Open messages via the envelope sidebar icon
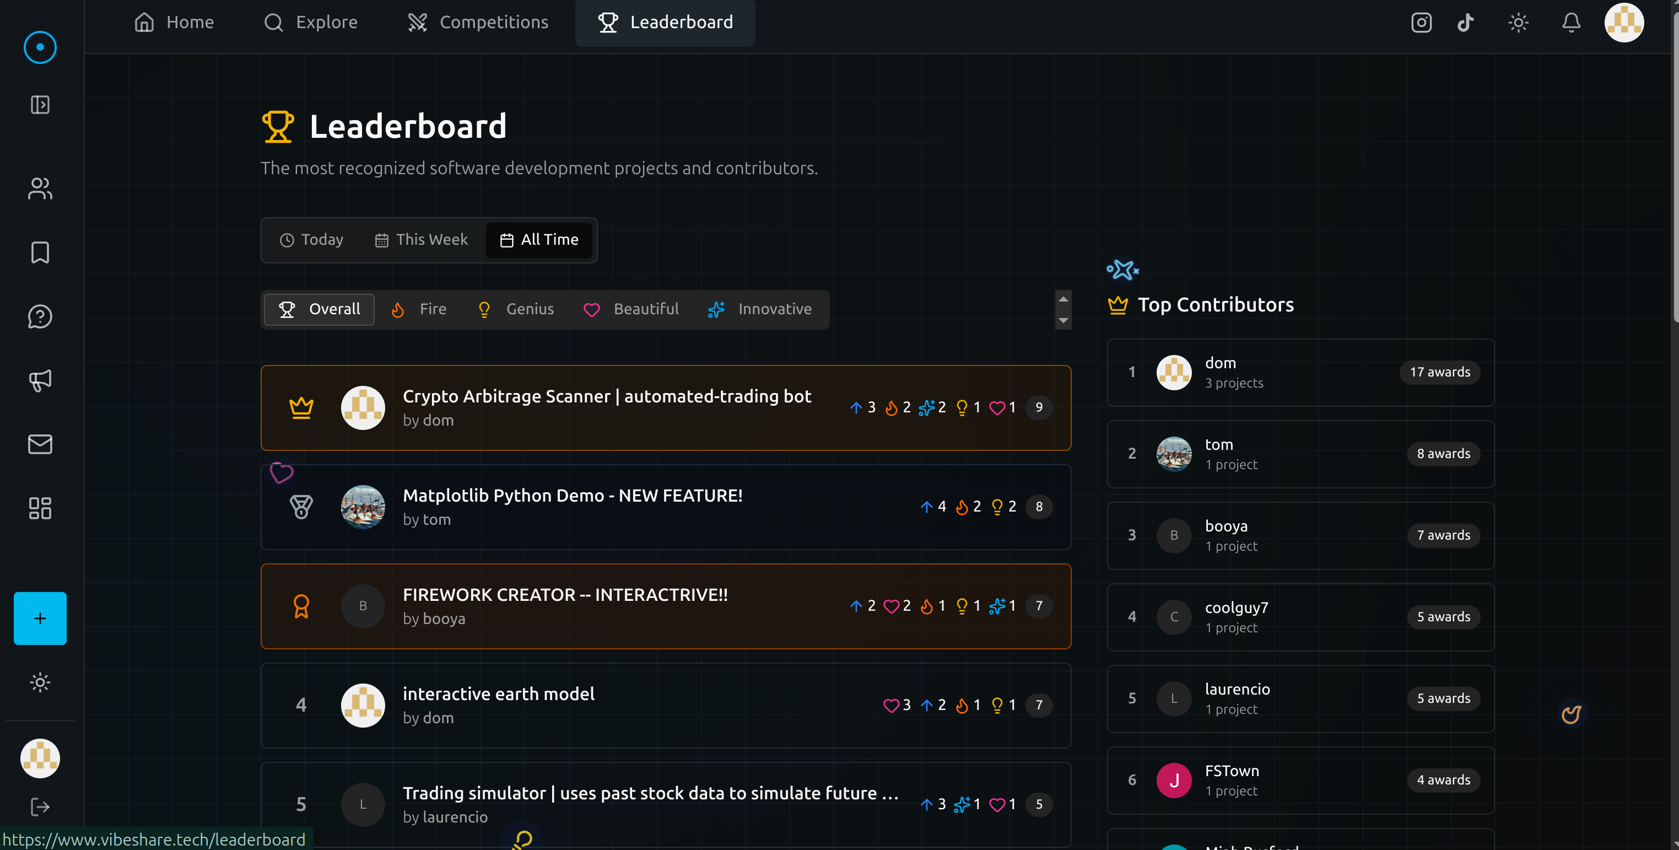This screenshot has width=1679, height=850. click(40, 444)
